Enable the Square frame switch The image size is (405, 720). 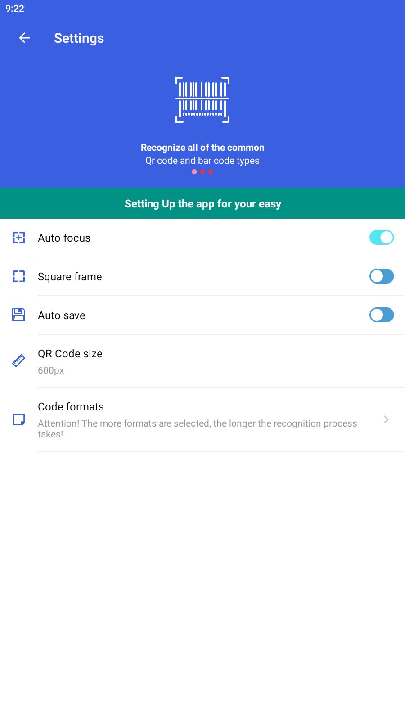coord(382,276)
